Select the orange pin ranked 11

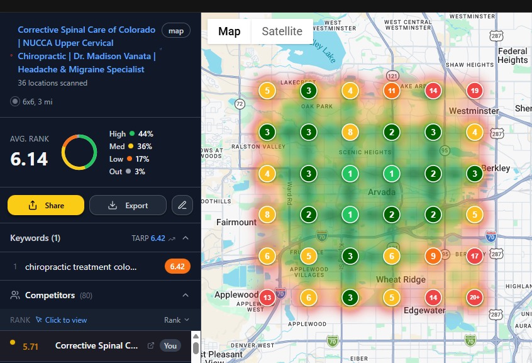392,91
